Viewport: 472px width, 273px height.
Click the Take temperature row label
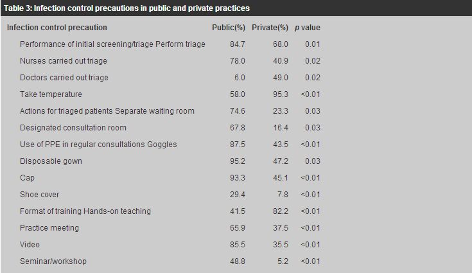tap(51, 94)
